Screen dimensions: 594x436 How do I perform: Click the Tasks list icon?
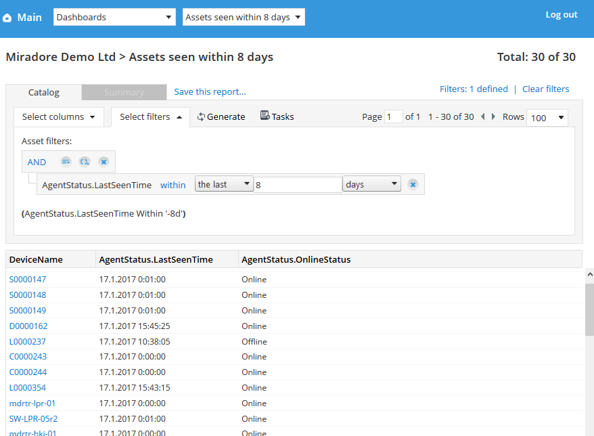[x=265, y=115]
